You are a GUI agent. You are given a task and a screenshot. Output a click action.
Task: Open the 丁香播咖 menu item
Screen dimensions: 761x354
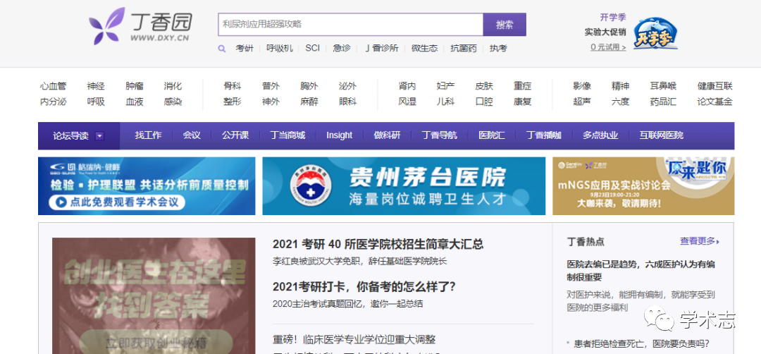pyautogui.click(x=544, y=135)
